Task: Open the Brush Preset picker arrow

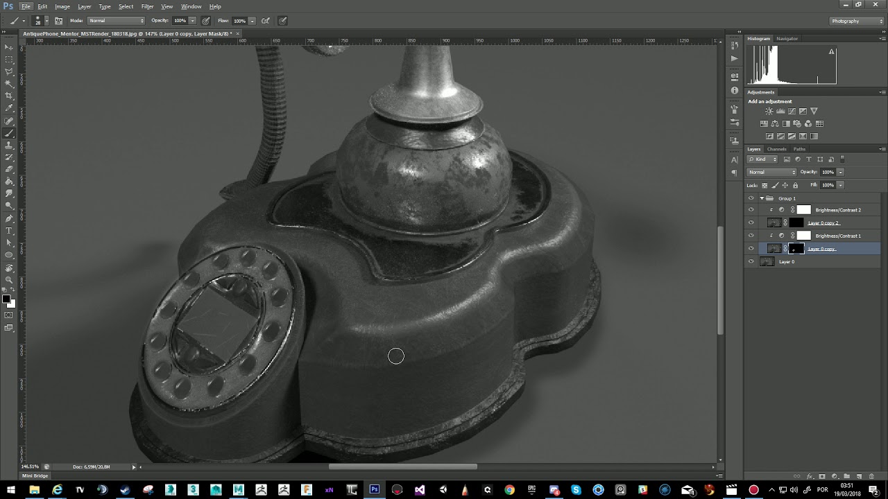Action: click(46, 21)
